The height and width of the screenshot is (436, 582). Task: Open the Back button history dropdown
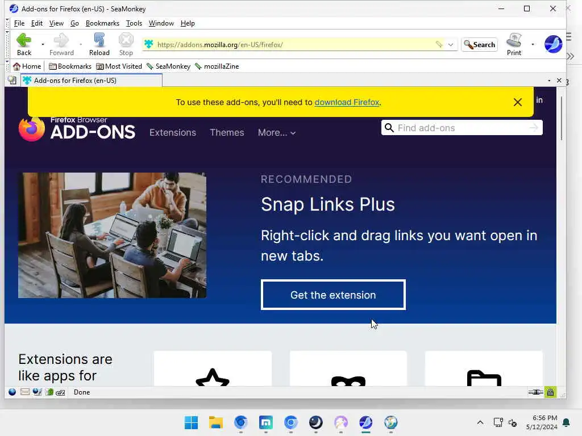point(43,44)
